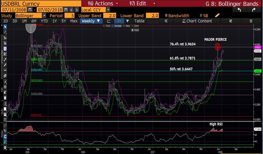Toggle the Zoom mode

[135, 26]
